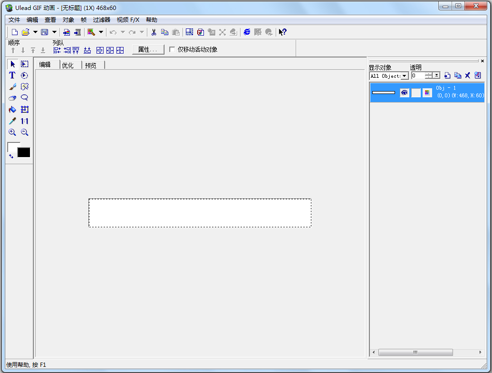Align objects right with the second alignment icon
Screen dimensions: 492x373
click(67, 50)
